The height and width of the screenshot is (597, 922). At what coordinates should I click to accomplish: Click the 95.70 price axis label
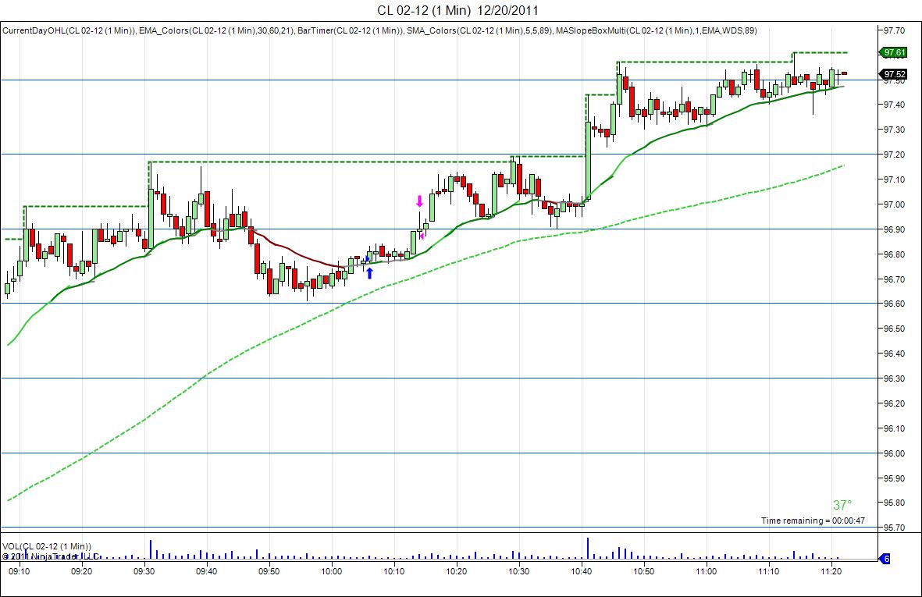point(895,528)
